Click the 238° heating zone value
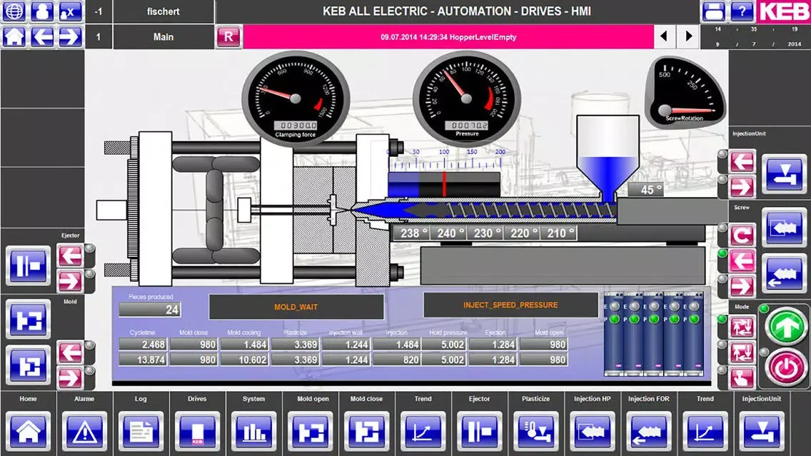The height and width of the screenshot is (456, 811). [412, 233]
